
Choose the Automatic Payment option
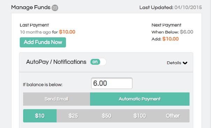click(x=140, y=99)
